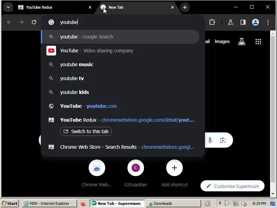Click the page scrollbar down arrow

tap(273, 194)
